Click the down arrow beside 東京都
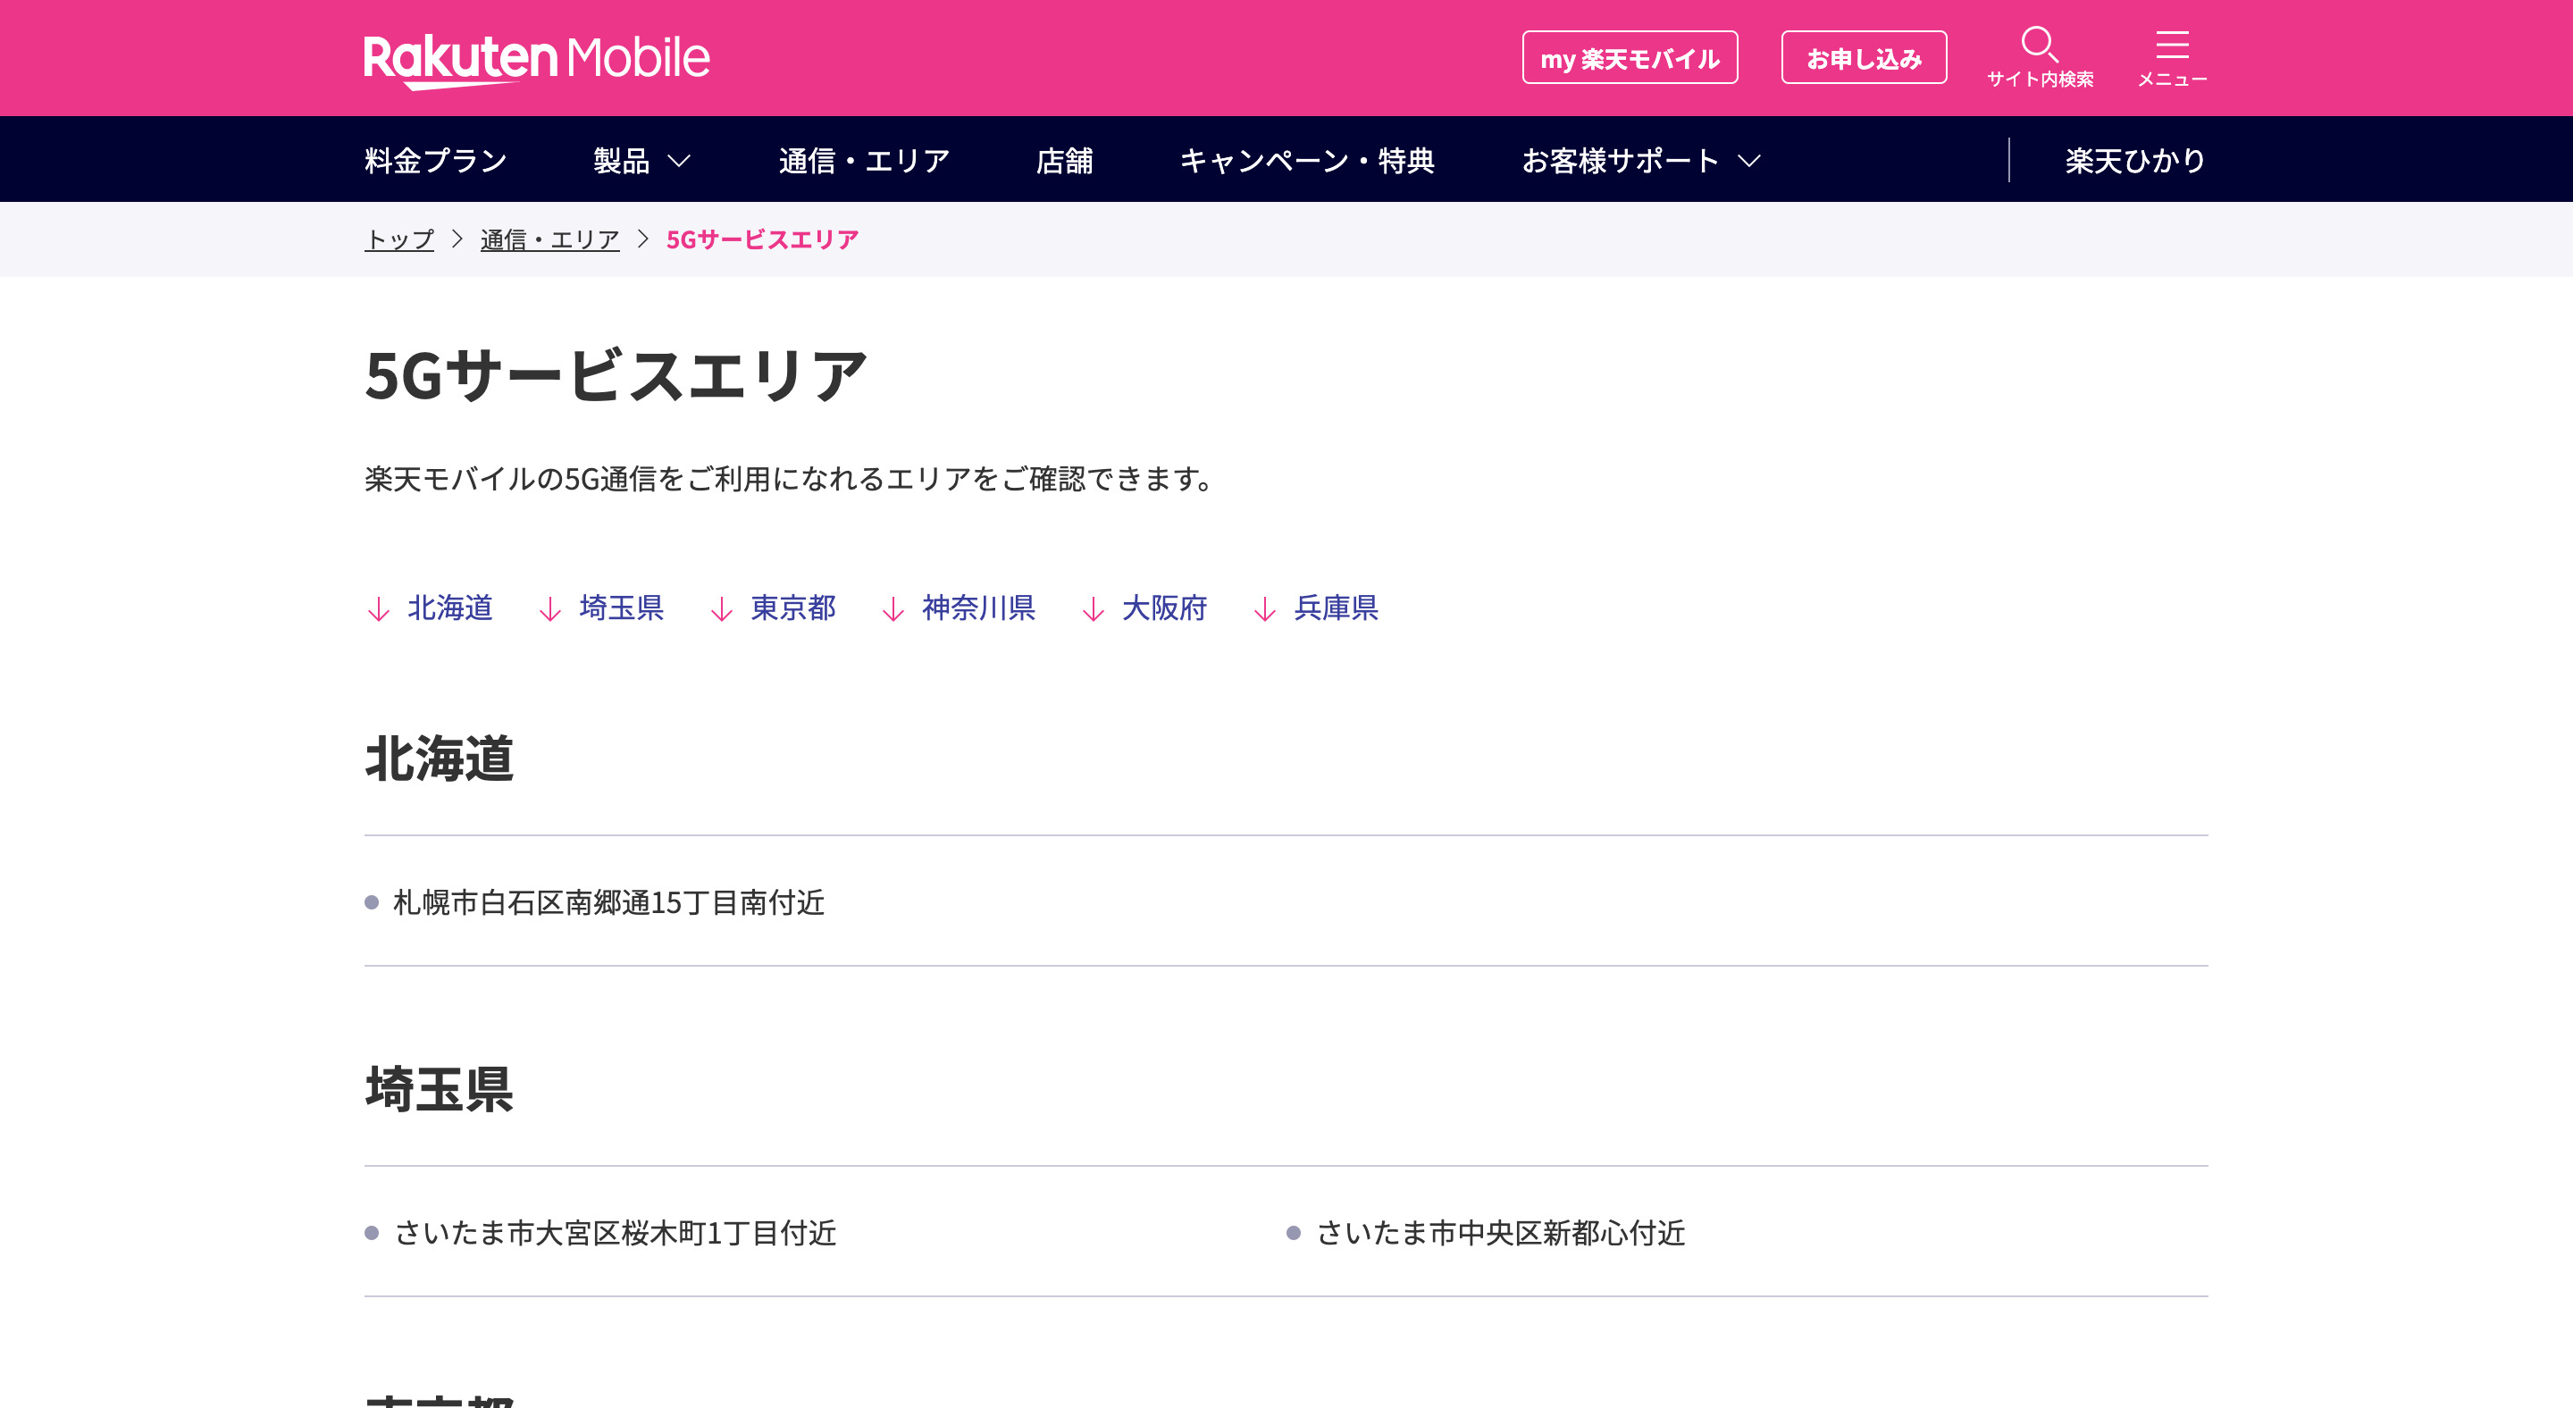This screenshot has width=2573, height=1408. [x=722, y=609]
